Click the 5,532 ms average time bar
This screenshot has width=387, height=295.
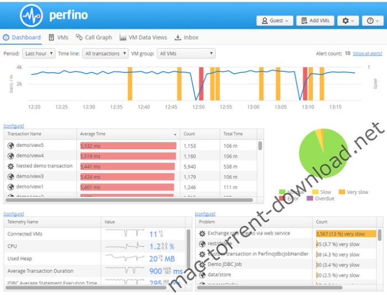128,146
